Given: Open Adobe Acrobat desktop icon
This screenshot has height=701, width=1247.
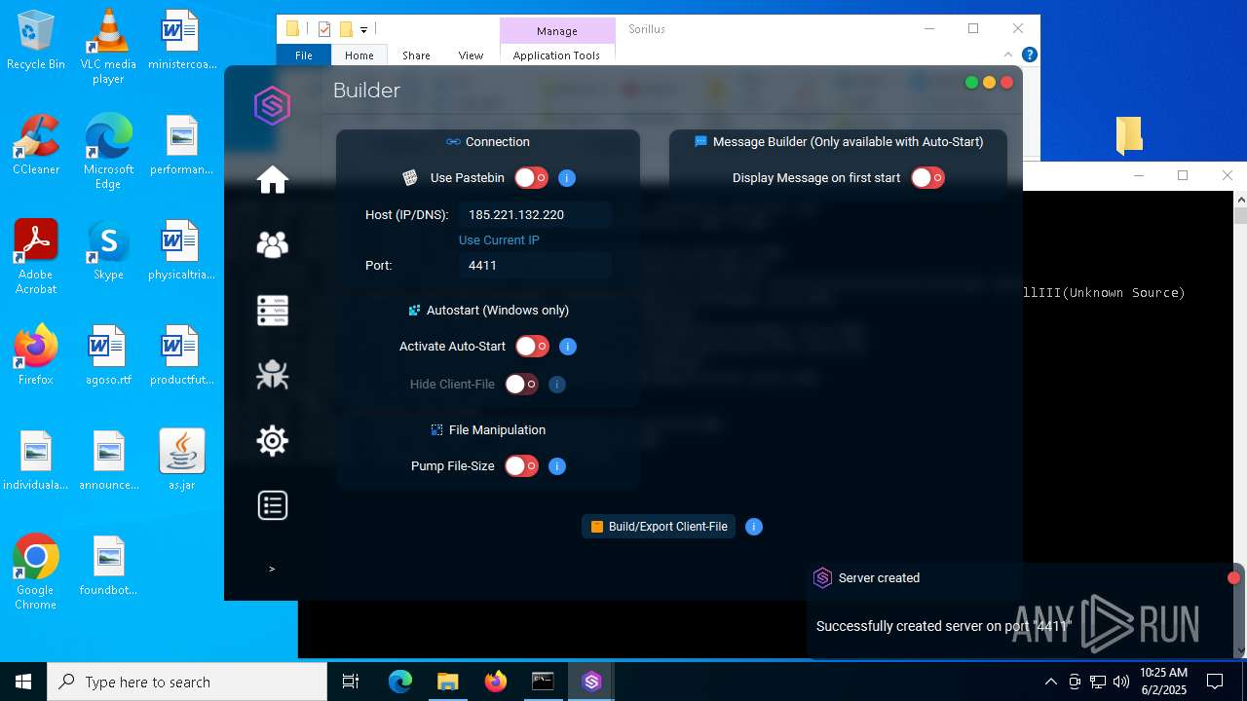Looking at the screenshot, I should point(36,257).
